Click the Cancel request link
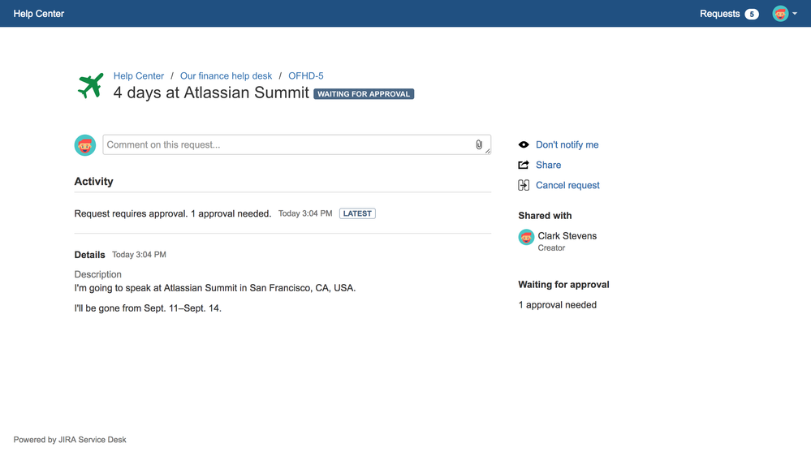This screenshot has width=811, height=456. (x=567, y=185)
